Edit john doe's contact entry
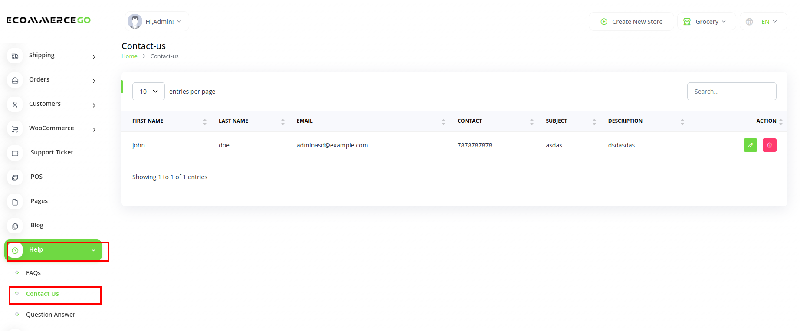 coord(750,145)
